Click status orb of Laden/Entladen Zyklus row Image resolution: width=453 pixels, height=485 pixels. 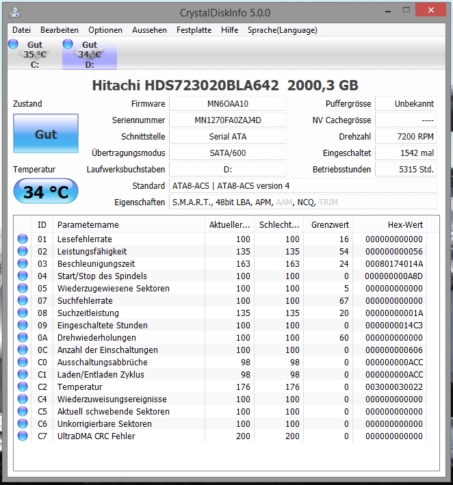(x=23, y=374)
